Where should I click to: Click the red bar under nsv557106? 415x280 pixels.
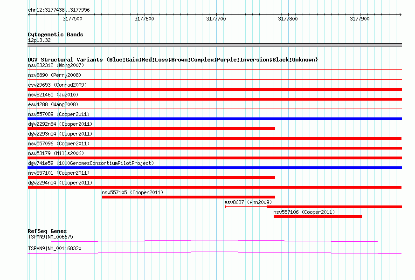[318, 217]
